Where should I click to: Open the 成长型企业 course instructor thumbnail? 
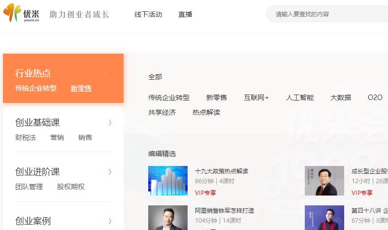(324, 181)
